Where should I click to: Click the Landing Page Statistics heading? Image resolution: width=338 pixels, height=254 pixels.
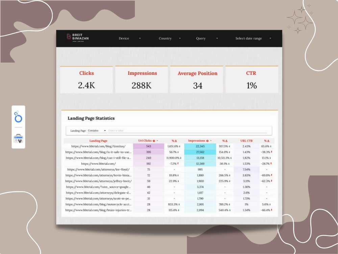[91, 118]
